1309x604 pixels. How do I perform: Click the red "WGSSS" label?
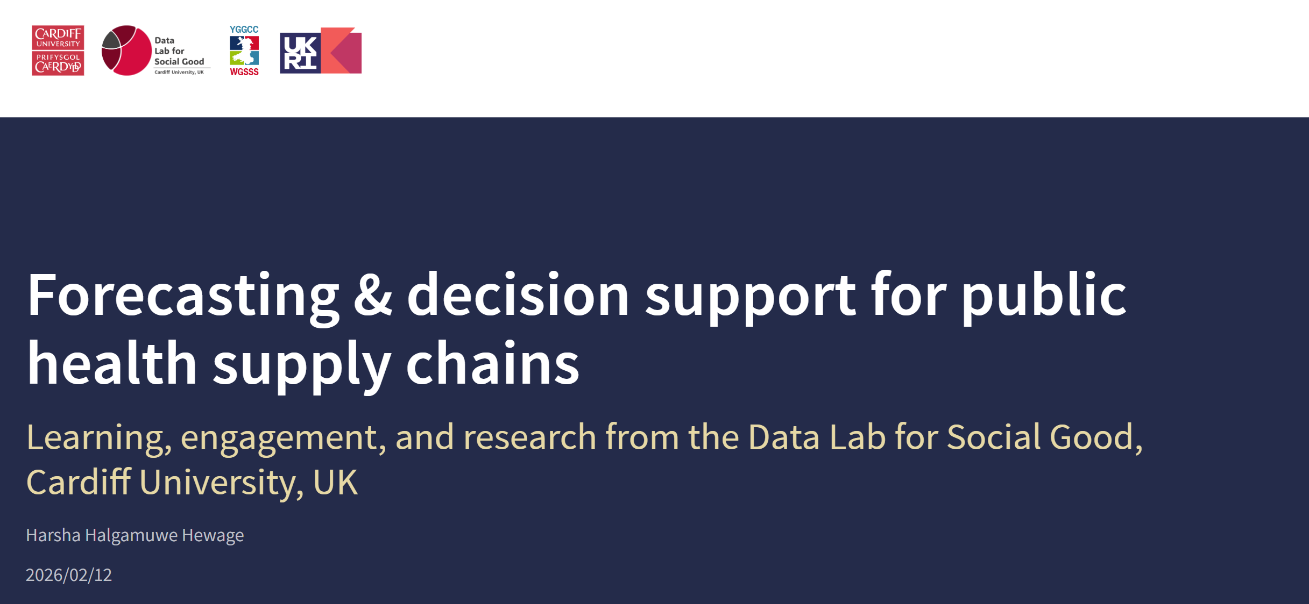[244, 72]
